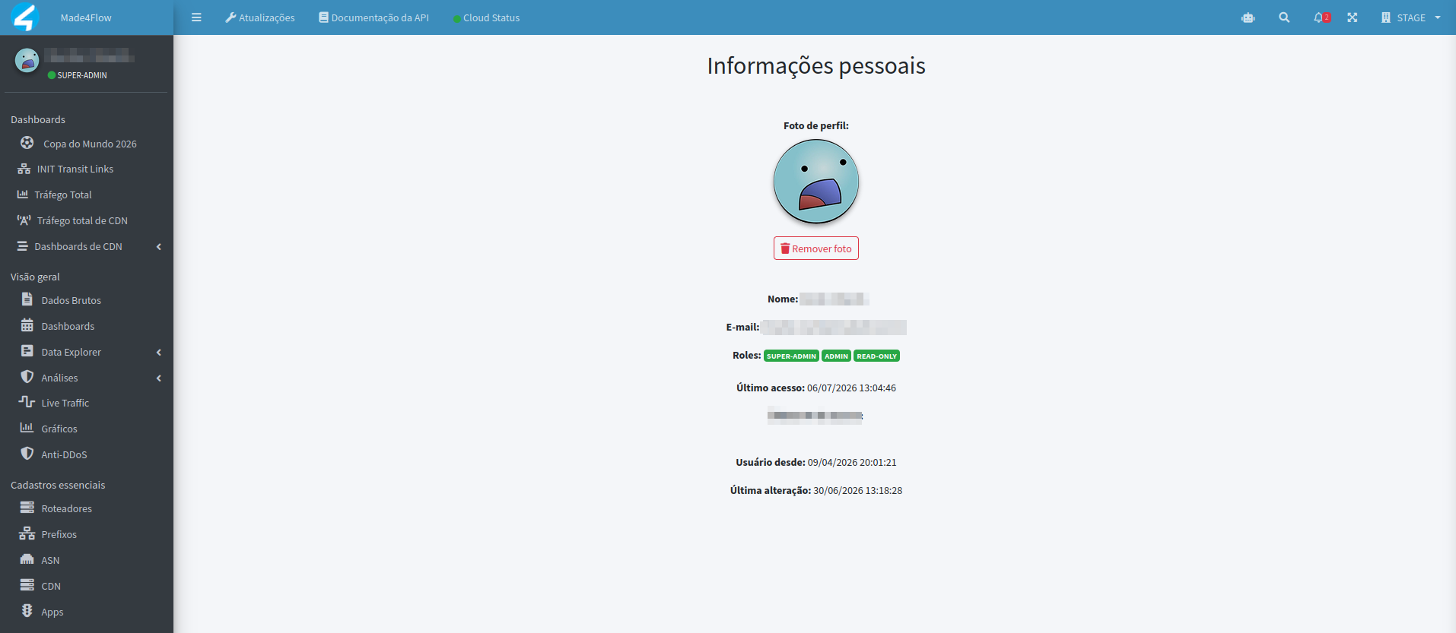This screenshot has height=633, width=1456.
Task: Click the Prefixos network icon
Action: 27,533
